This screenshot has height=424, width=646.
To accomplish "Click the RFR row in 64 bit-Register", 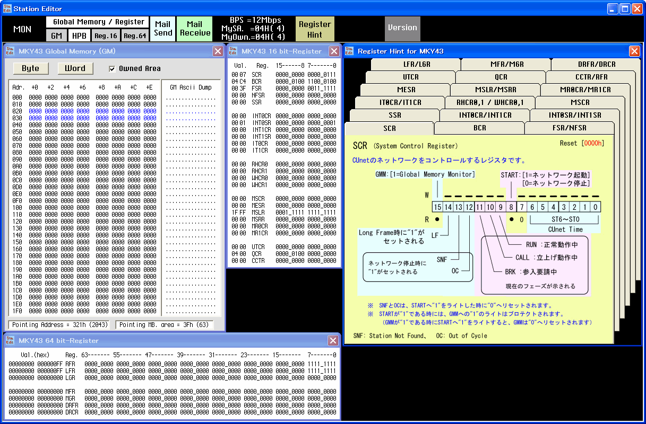I will 172,364.
